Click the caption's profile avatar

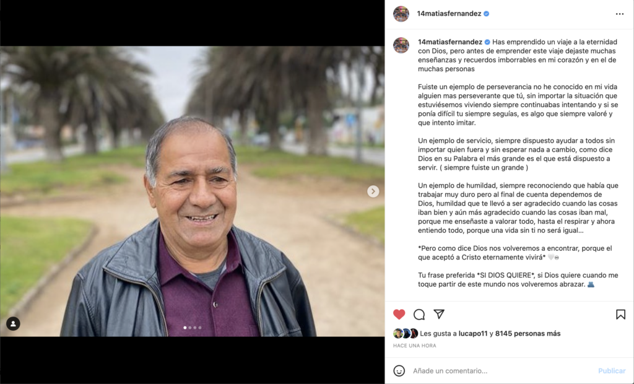[401, 45]
